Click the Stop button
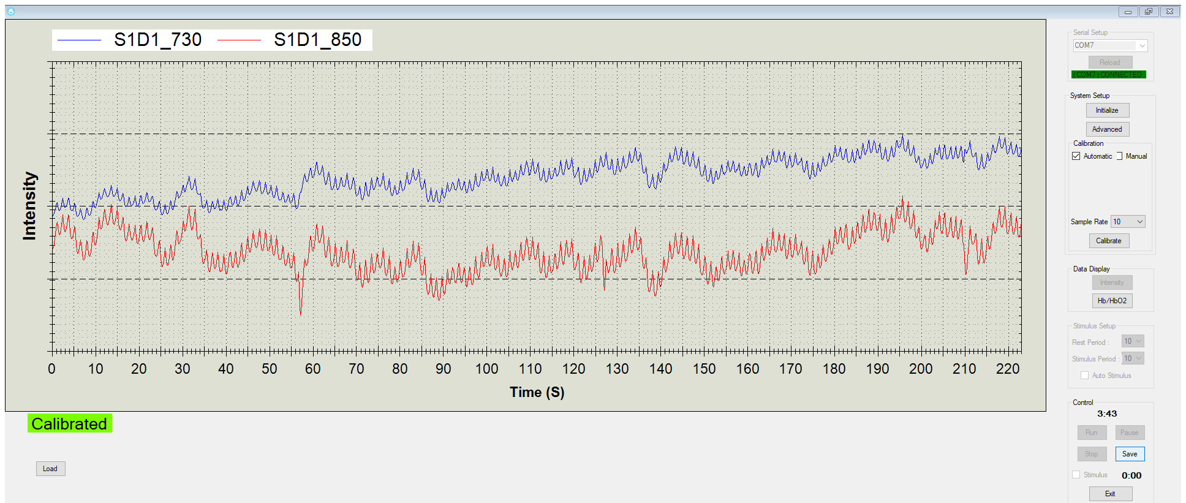The width and height of the screenshot is (1186, 503). [1092, 454]
